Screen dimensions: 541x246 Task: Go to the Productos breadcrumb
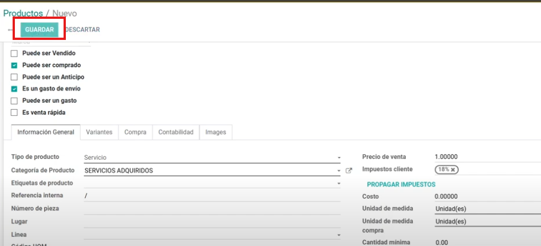click(x=23, y=13)
